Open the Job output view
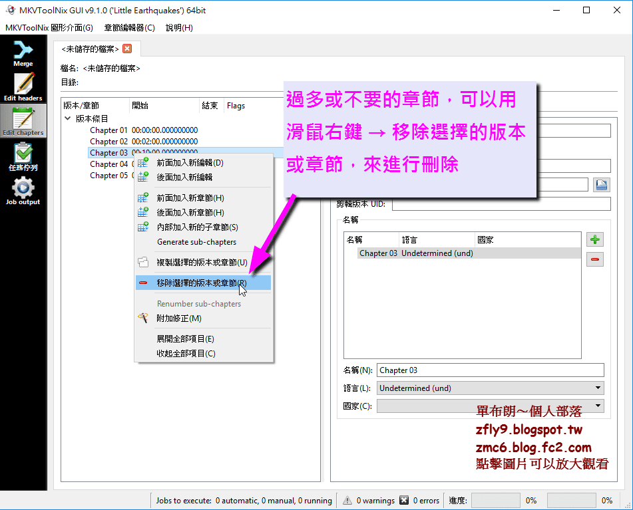Screen dimensions: 633x510 point(23,191)
